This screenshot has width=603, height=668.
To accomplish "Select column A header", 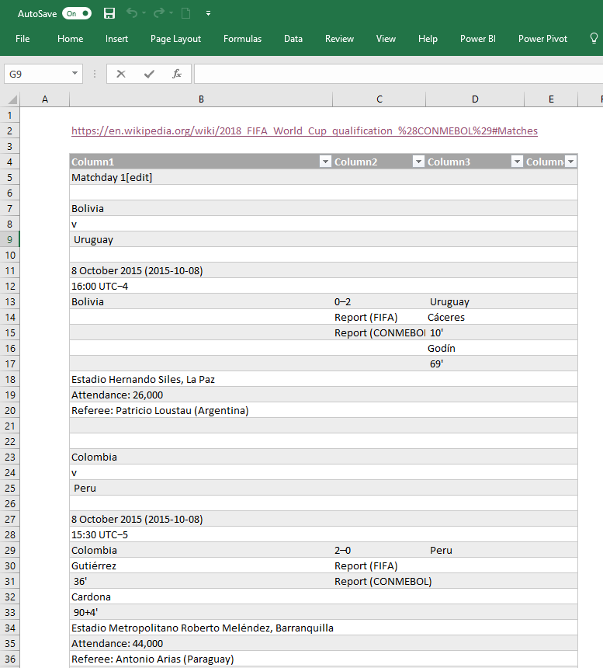I will [45, 99].
